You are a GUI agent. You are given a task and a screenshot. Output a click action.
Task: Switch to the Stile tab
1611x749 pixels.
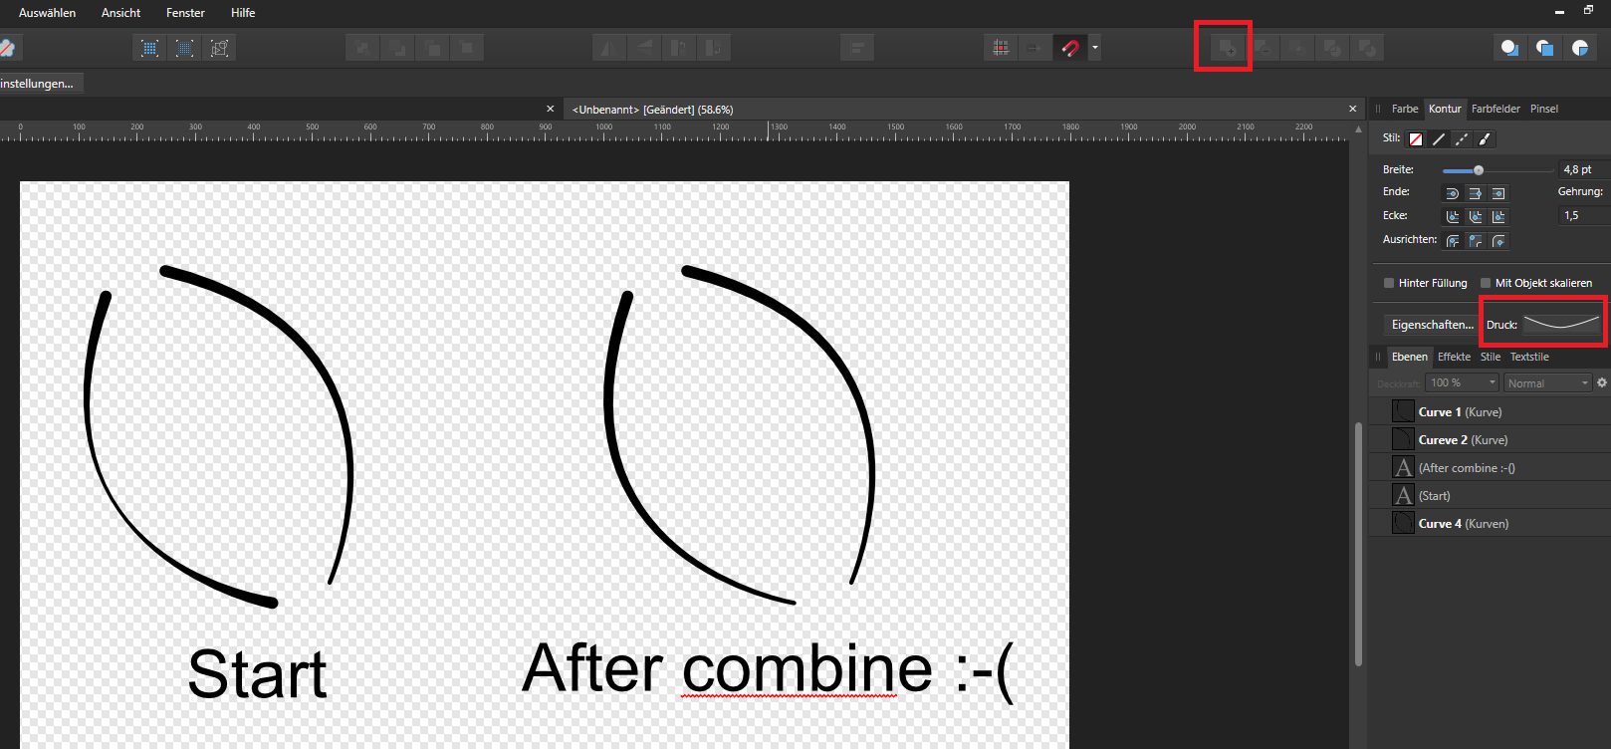pos(1490,357)
